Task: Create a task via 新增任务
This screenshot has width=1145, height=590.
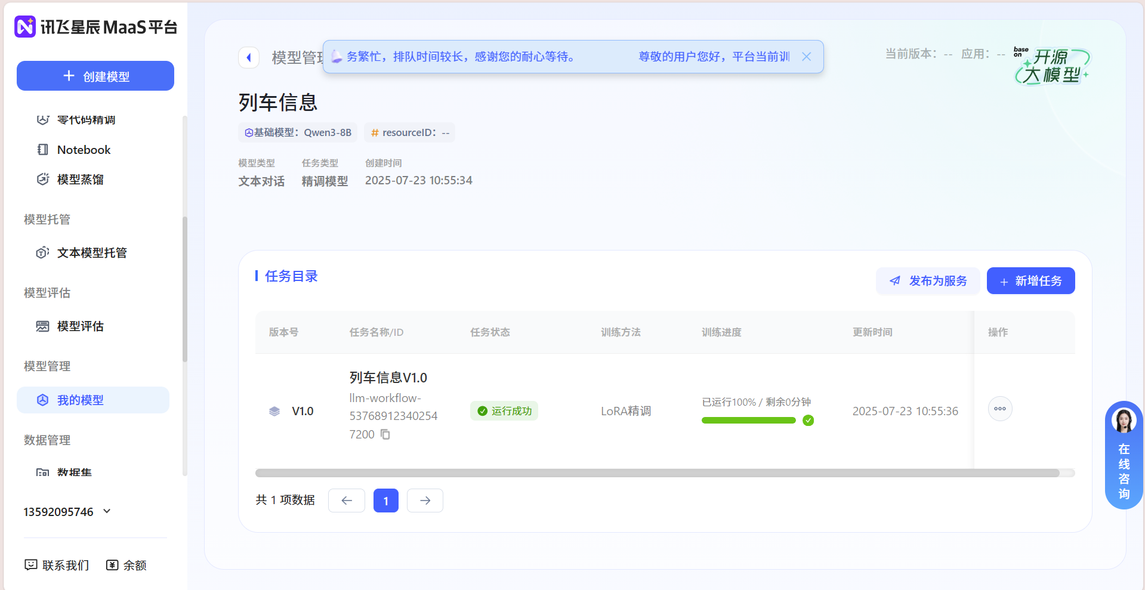Action: 1030,280
